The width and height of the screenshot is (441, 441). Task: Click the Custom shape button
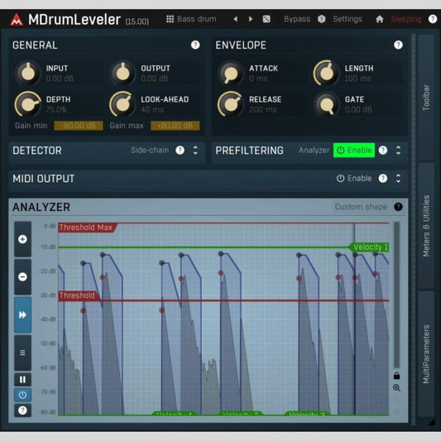pos(361,207)
